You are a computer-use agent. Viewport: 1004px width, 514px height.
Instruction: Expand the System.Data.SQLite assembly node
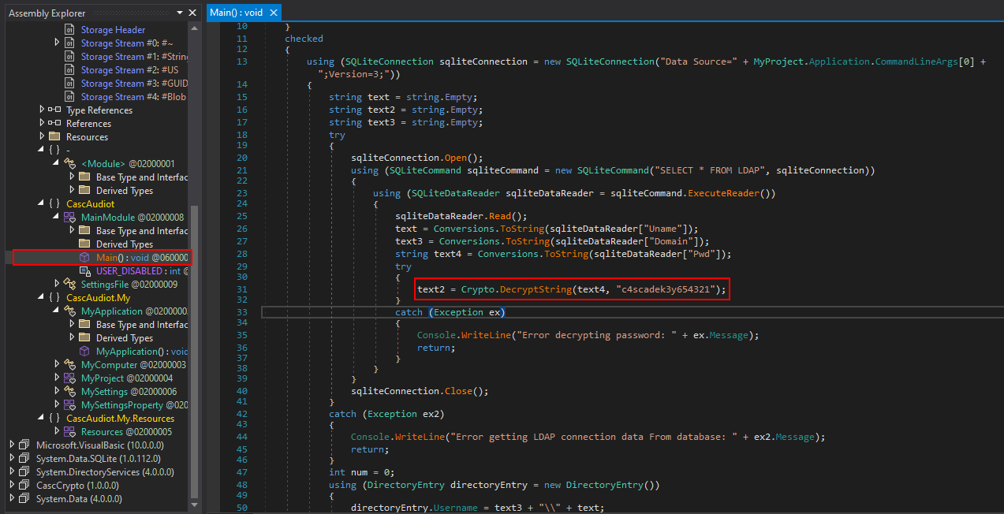[13, 459]
